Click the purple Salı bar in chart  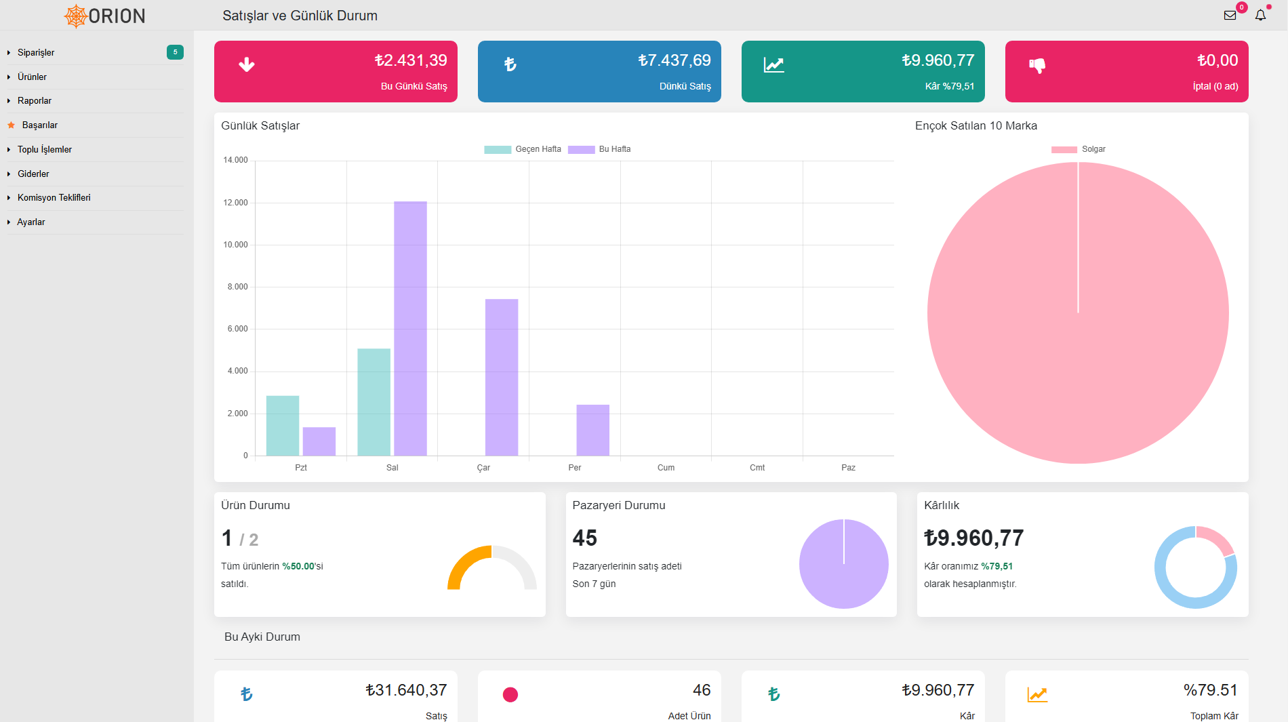pos(410,328)
